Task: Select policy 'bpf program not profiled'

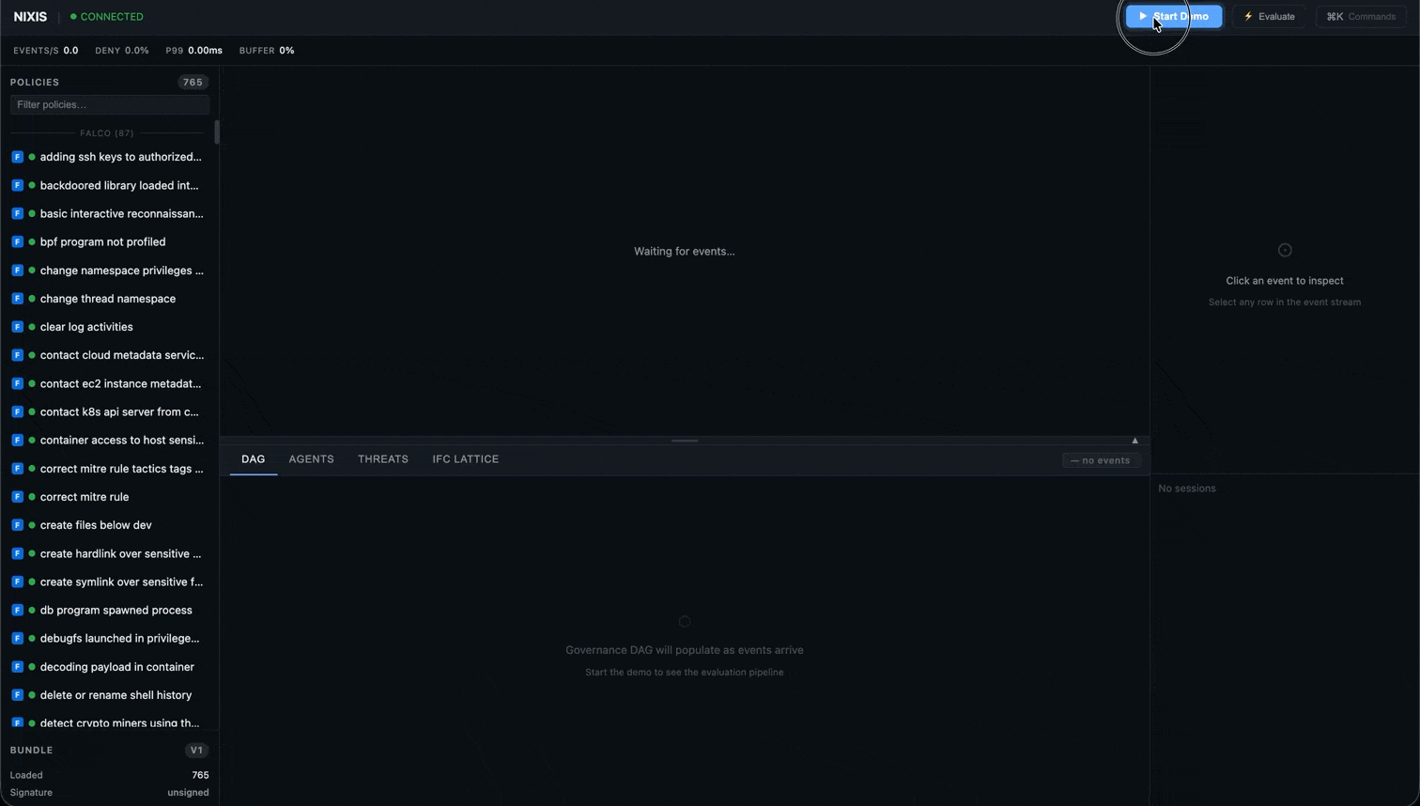Action: click(x=110, y=241)
